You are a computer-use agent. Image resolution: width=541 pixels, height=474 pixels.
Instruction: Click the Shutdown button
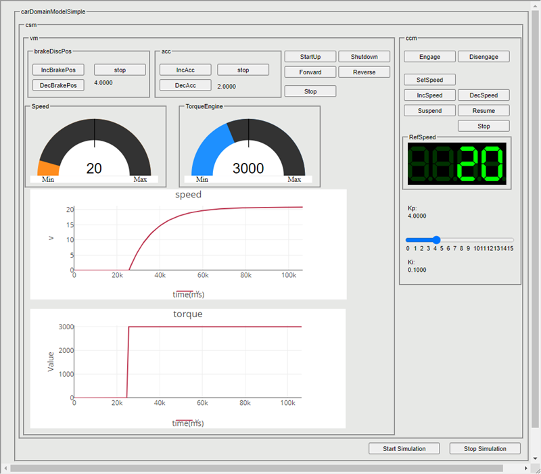[364, 57]
